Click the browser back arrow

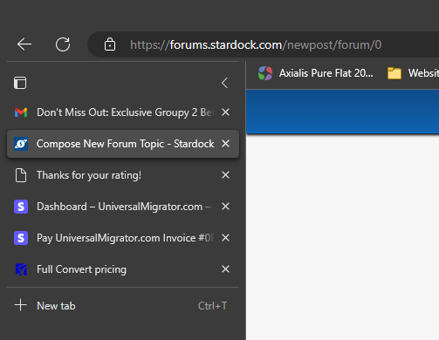coord(24,44)
